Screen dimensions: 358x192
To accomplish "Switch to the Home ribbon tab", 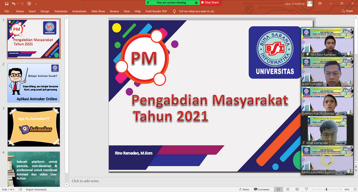I will 20,11.
